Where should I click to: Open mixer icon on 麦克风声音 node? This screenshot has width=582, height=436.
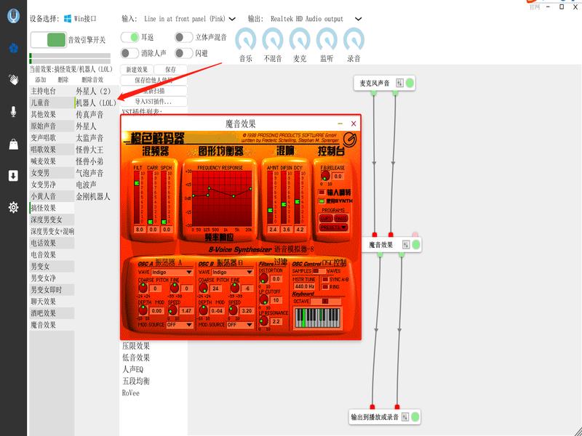pyautogui.click(x=399, y=83)
